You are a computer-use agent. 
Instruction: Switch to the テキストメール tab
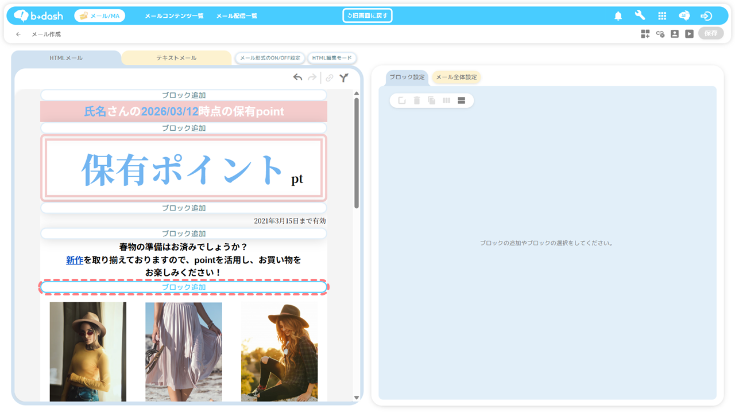point(176,58)
